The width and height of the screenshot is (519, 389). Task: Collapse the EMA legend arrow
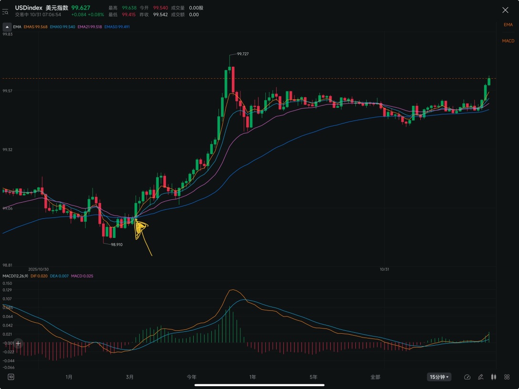(7, 27)
